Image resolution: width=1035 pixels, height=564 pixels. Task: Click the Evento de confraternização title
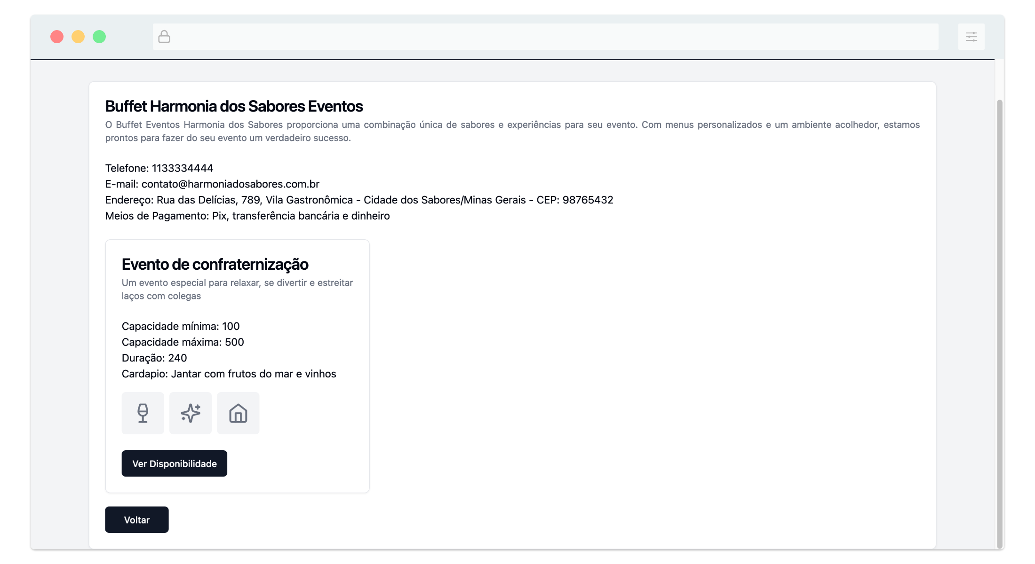(x=215, y=264)
